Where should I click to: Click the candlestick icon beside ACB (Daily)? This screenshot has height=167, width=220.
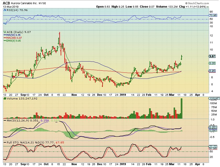5,32
